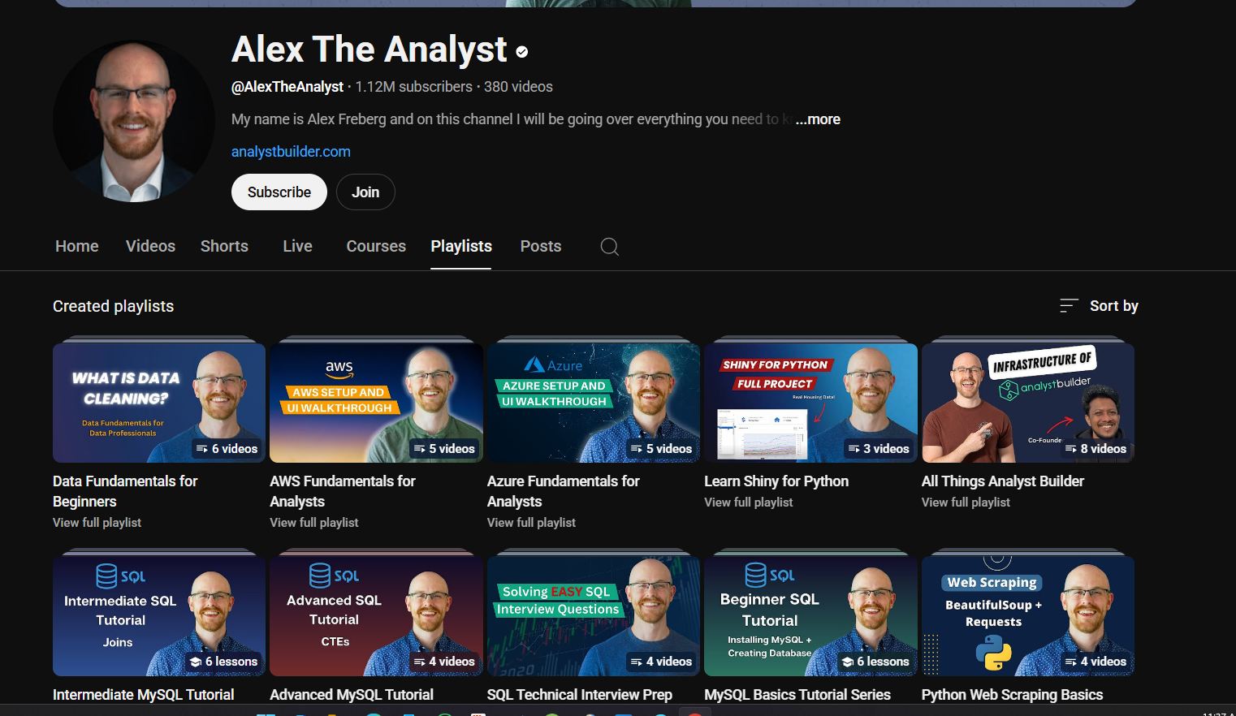Expand the channel description with ...more
The width and height of the screenshot is (1236, 716).
click(818, 119)
